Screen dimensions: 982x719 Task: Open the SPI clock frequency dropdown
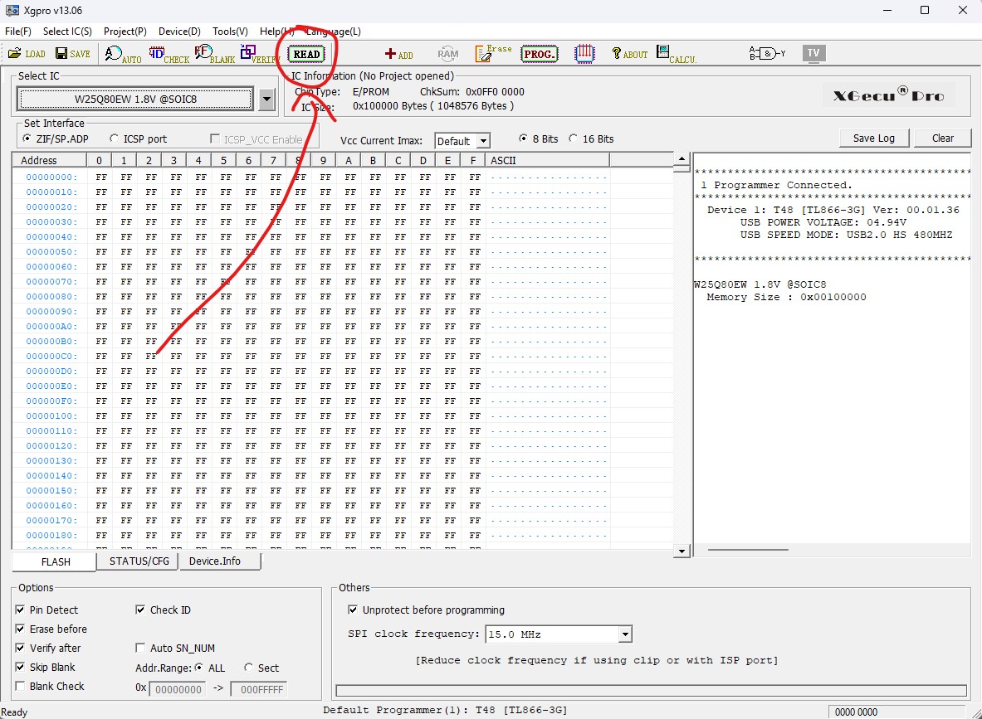click(x=624, y=635)
